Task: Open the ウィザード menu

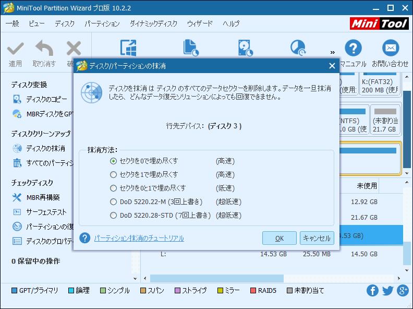Action: [x=200, y=24]
